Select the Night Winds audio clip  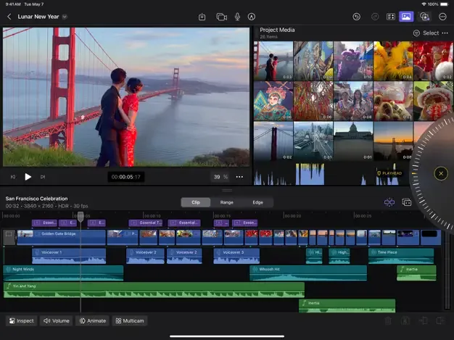pos(63,273)
